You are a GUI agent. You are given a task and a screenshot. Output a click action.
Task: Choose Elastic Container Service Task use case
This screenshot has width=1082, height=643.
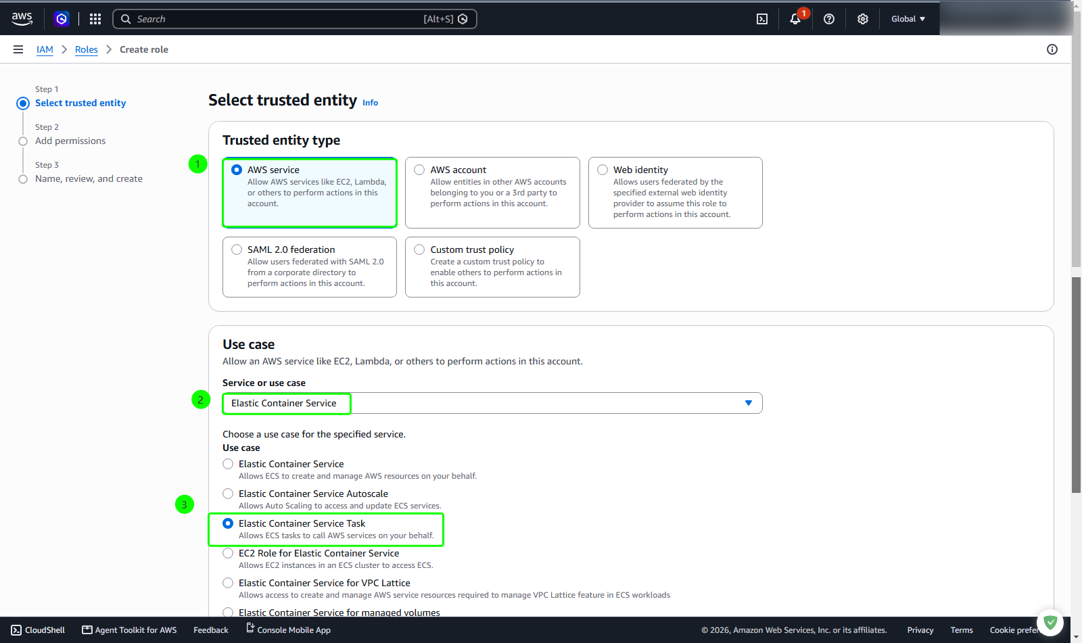pos(228,523)
